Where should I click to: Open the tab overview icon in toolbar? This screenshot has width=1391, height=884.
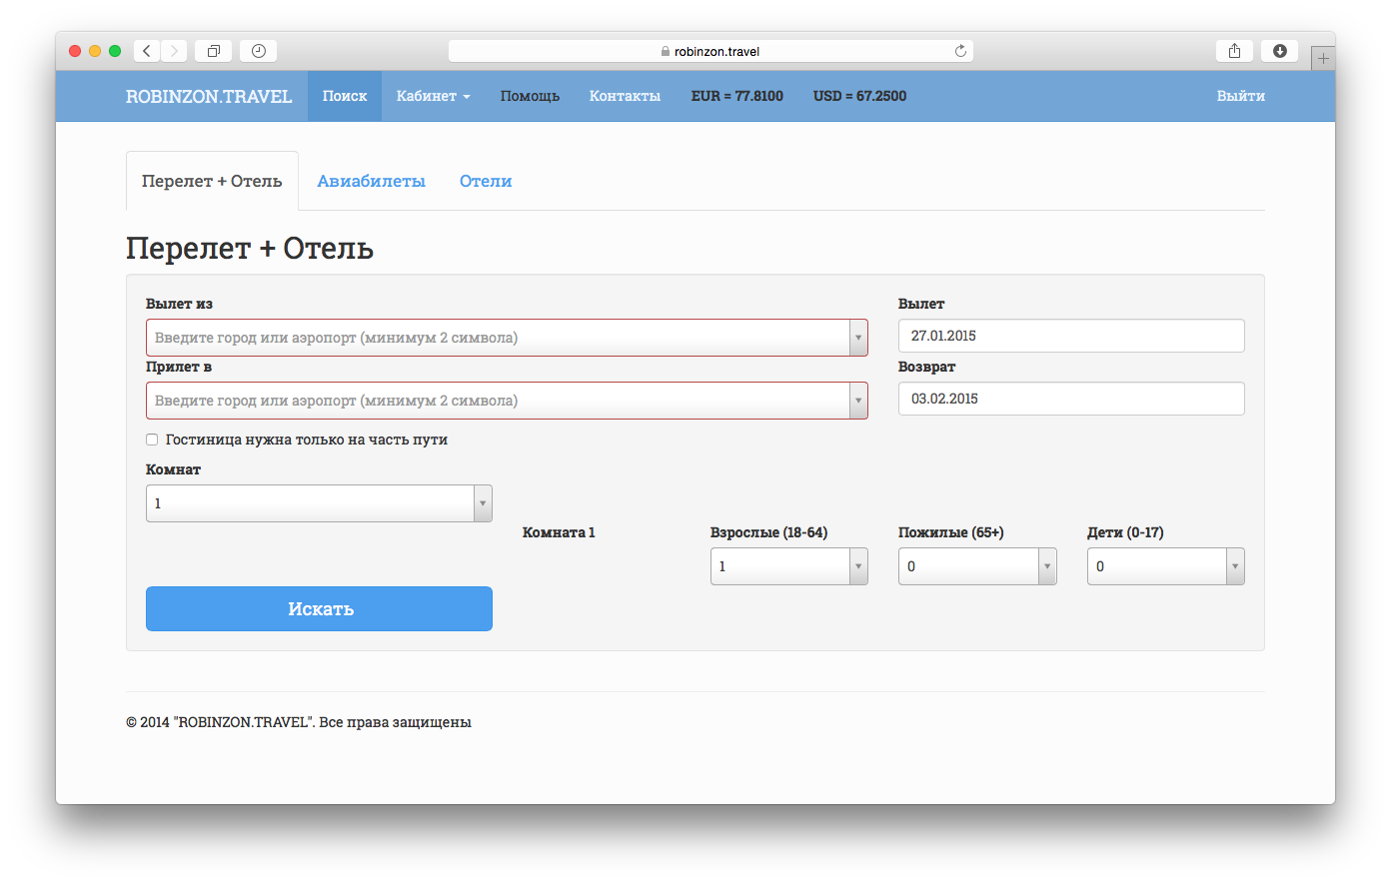click(x=214, y=51)
